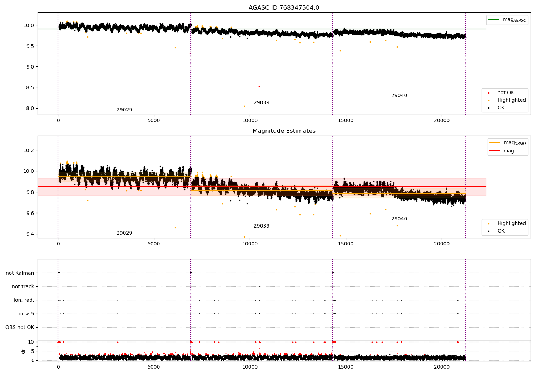Click the 'OK' legend entry in Magnitude Estimates plot
Image resolution: width=536 pixels, height=375 pixels.
[x=501, y=231]
